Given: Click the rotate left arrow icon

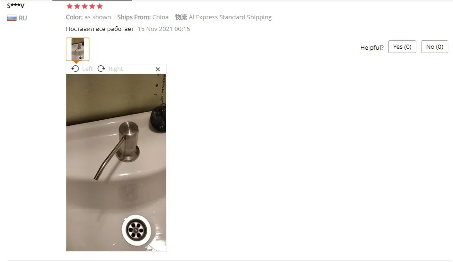Looking at the screenshot, I should coord(75,69).
